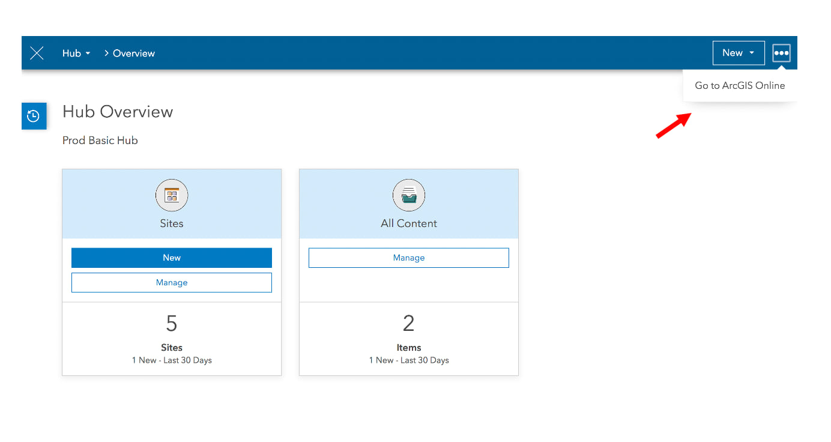This screenshot has height=442, width=831.
Task: Open the New dropdown in the top bar
Action: pyautogui.click(x=739, y=53)
